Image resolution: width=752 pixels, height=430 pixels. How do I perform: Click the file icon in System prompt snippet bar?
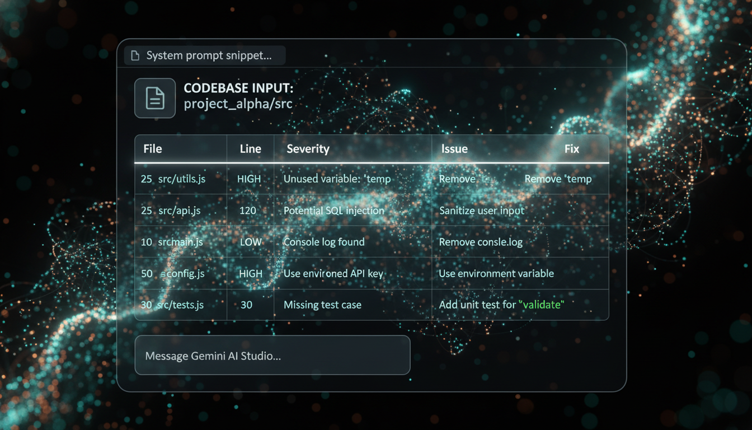pos(134,55)
